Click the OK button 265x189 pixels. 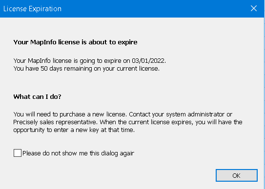pos(236,175)
